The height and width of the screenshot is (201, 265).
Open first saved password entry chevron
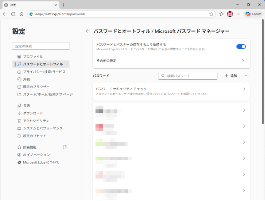click(244, 110)
